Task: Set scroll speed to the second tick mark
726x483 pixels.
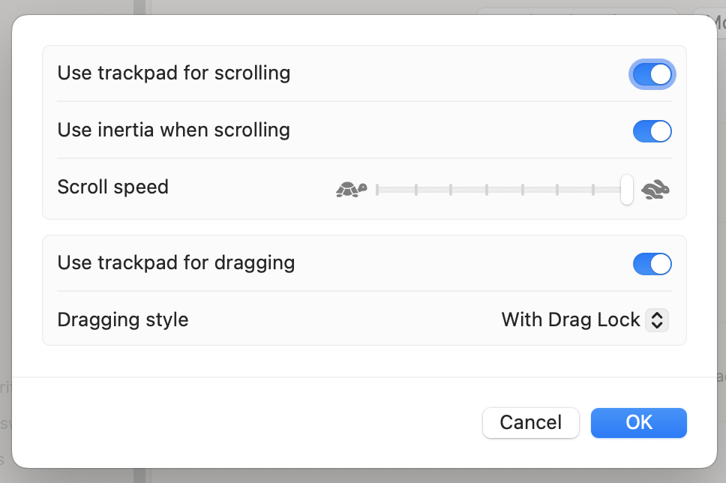Action: [416, 190]
